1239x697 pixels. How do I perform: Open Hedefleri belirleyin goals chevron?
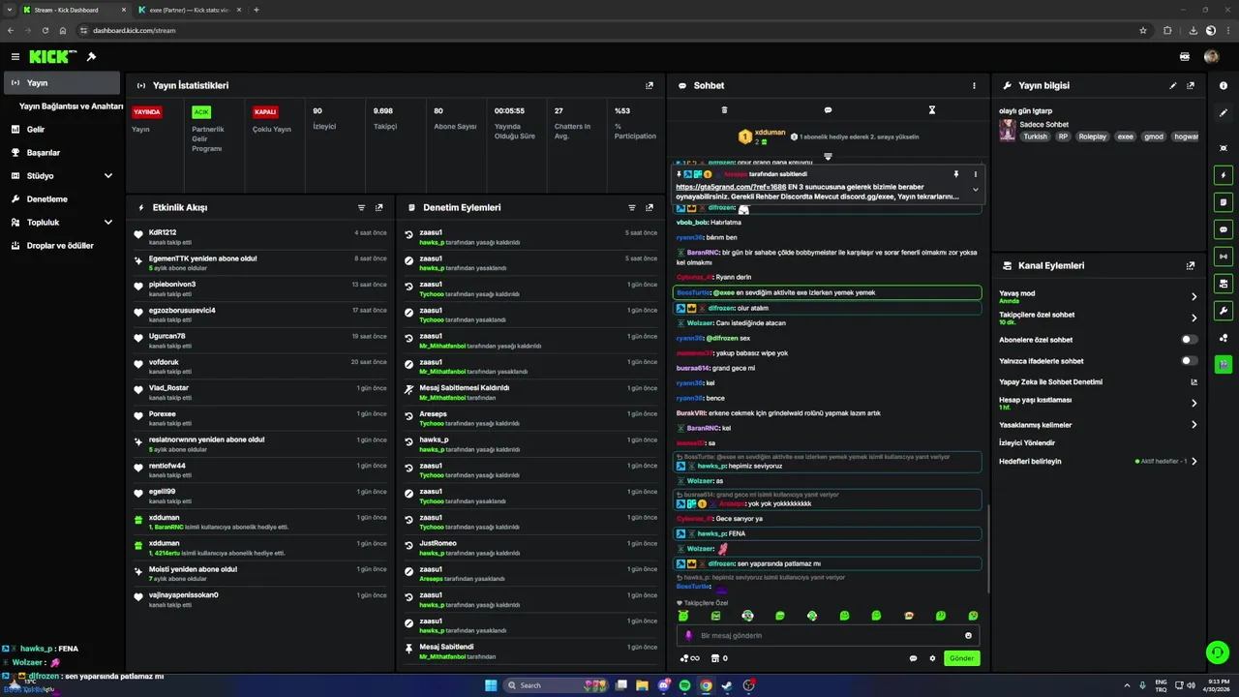click(x=1194, y=462)
